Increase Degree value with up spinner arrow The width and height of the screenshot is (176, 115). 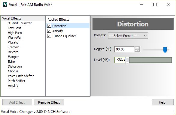pos(137,48)
